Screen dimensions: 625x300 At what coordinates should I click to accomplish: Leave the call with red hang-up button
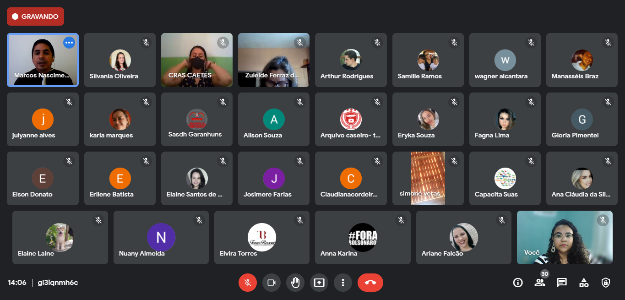tap(370, 283)
